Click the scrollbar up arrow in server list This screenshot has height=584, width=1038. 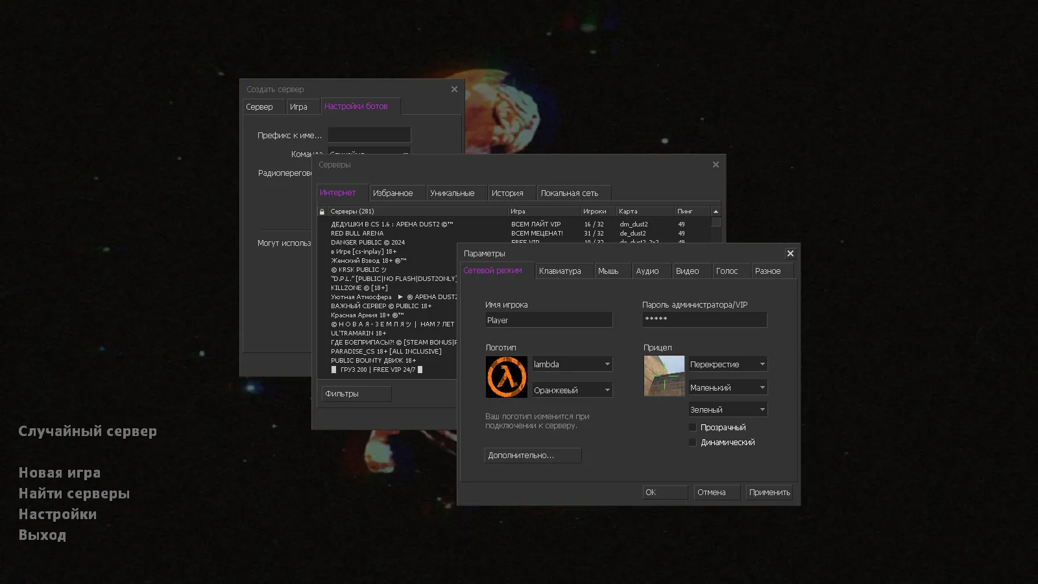(714, 211)
